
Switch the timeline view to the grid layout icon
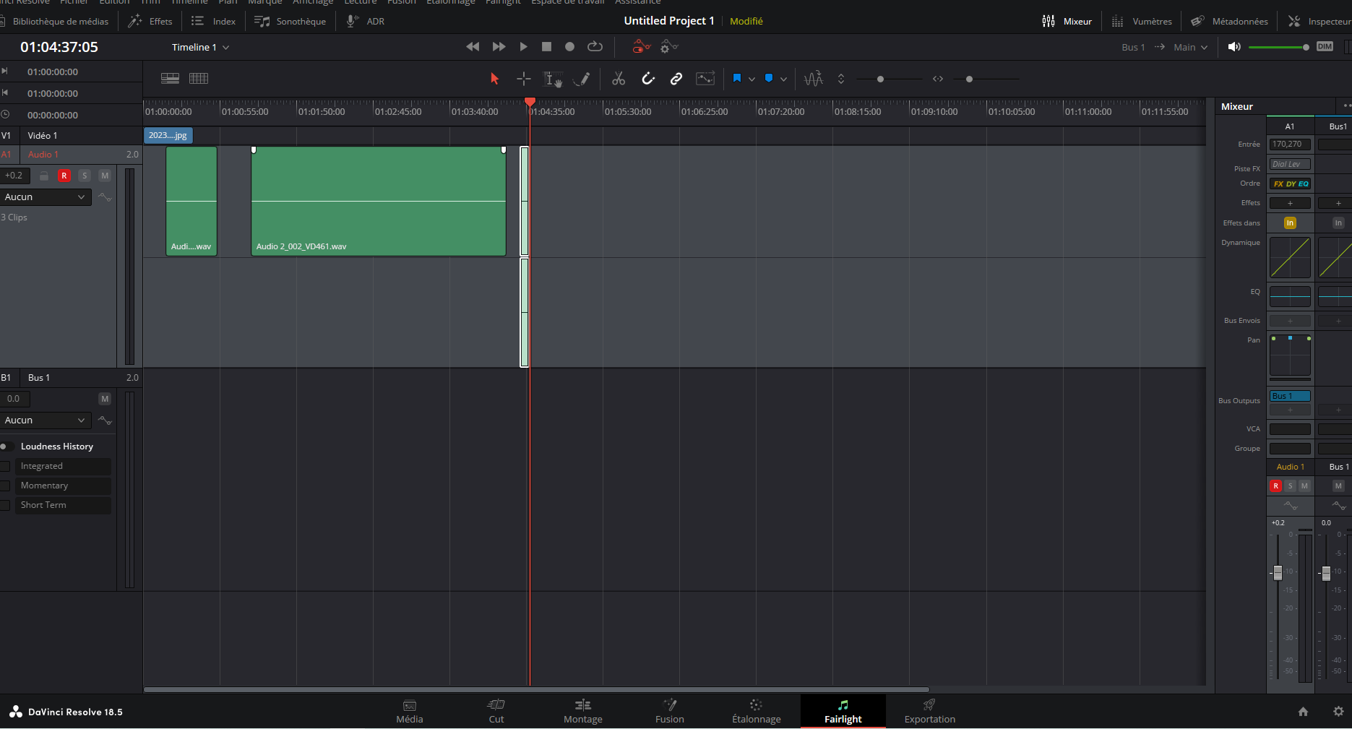coord(199,79)
